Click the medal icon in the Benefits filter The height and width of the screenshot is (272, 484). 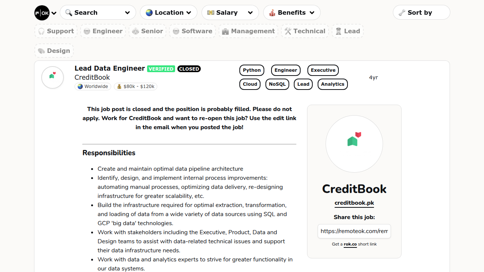[x=272, y=12]
